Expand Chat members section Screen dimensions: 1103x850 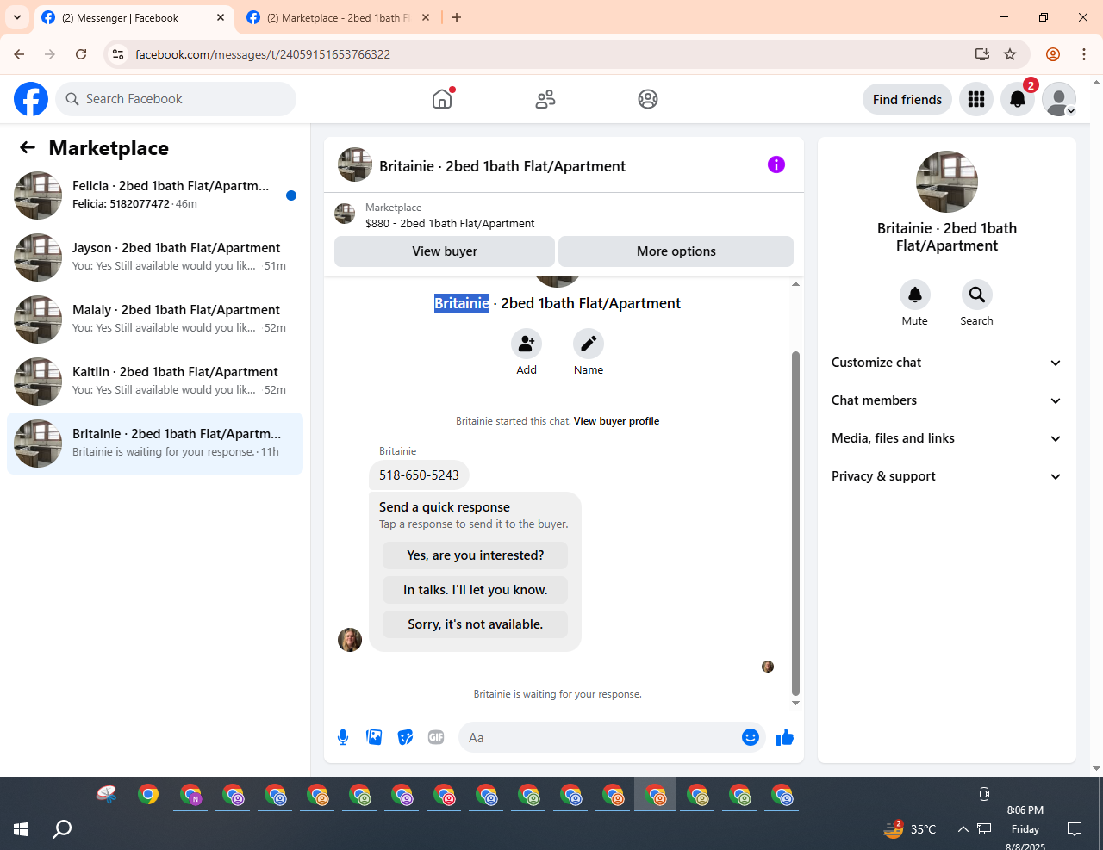pos(946,400)
